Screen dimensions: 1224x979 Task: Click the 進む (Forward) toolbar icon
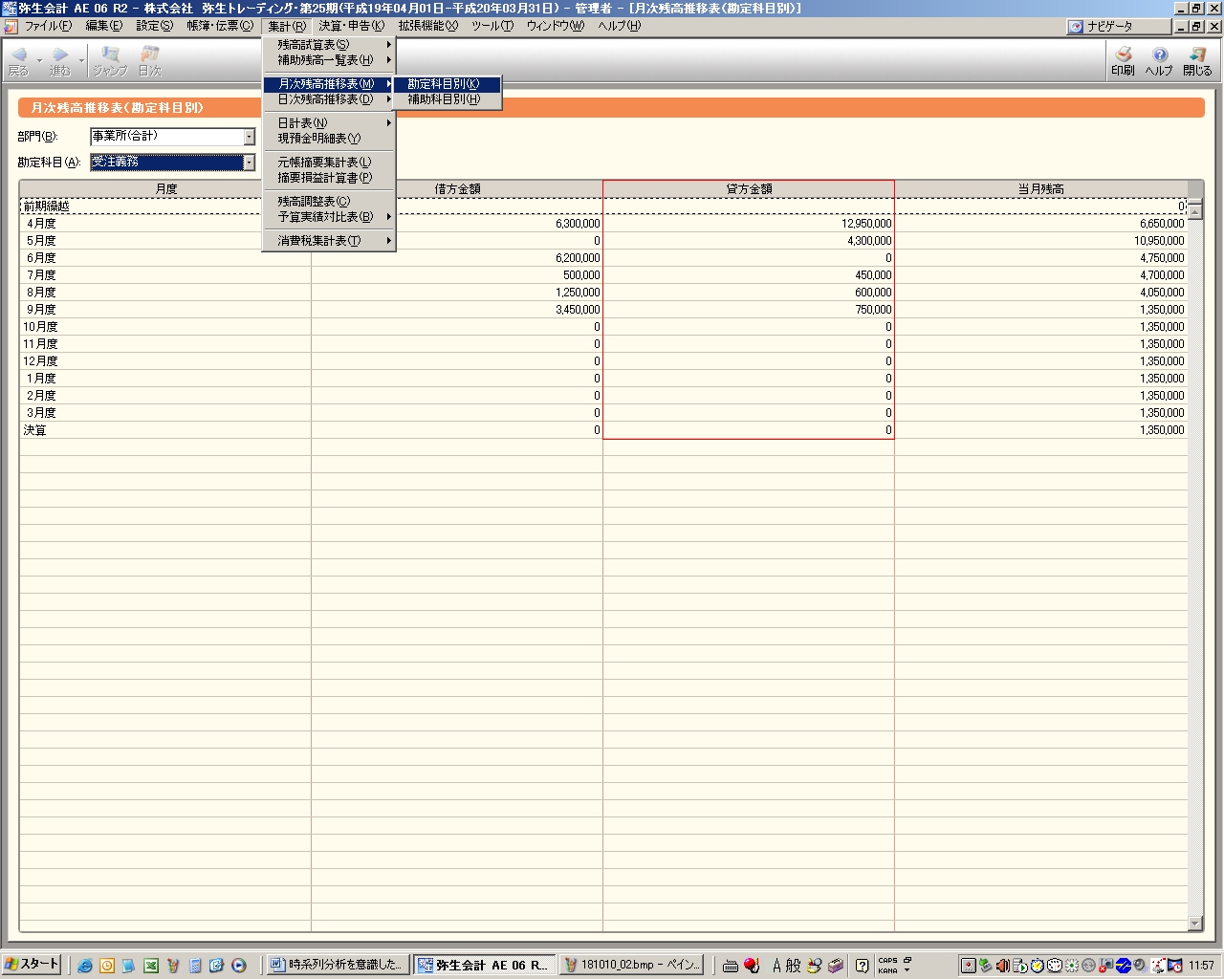[x=60, y=61]
